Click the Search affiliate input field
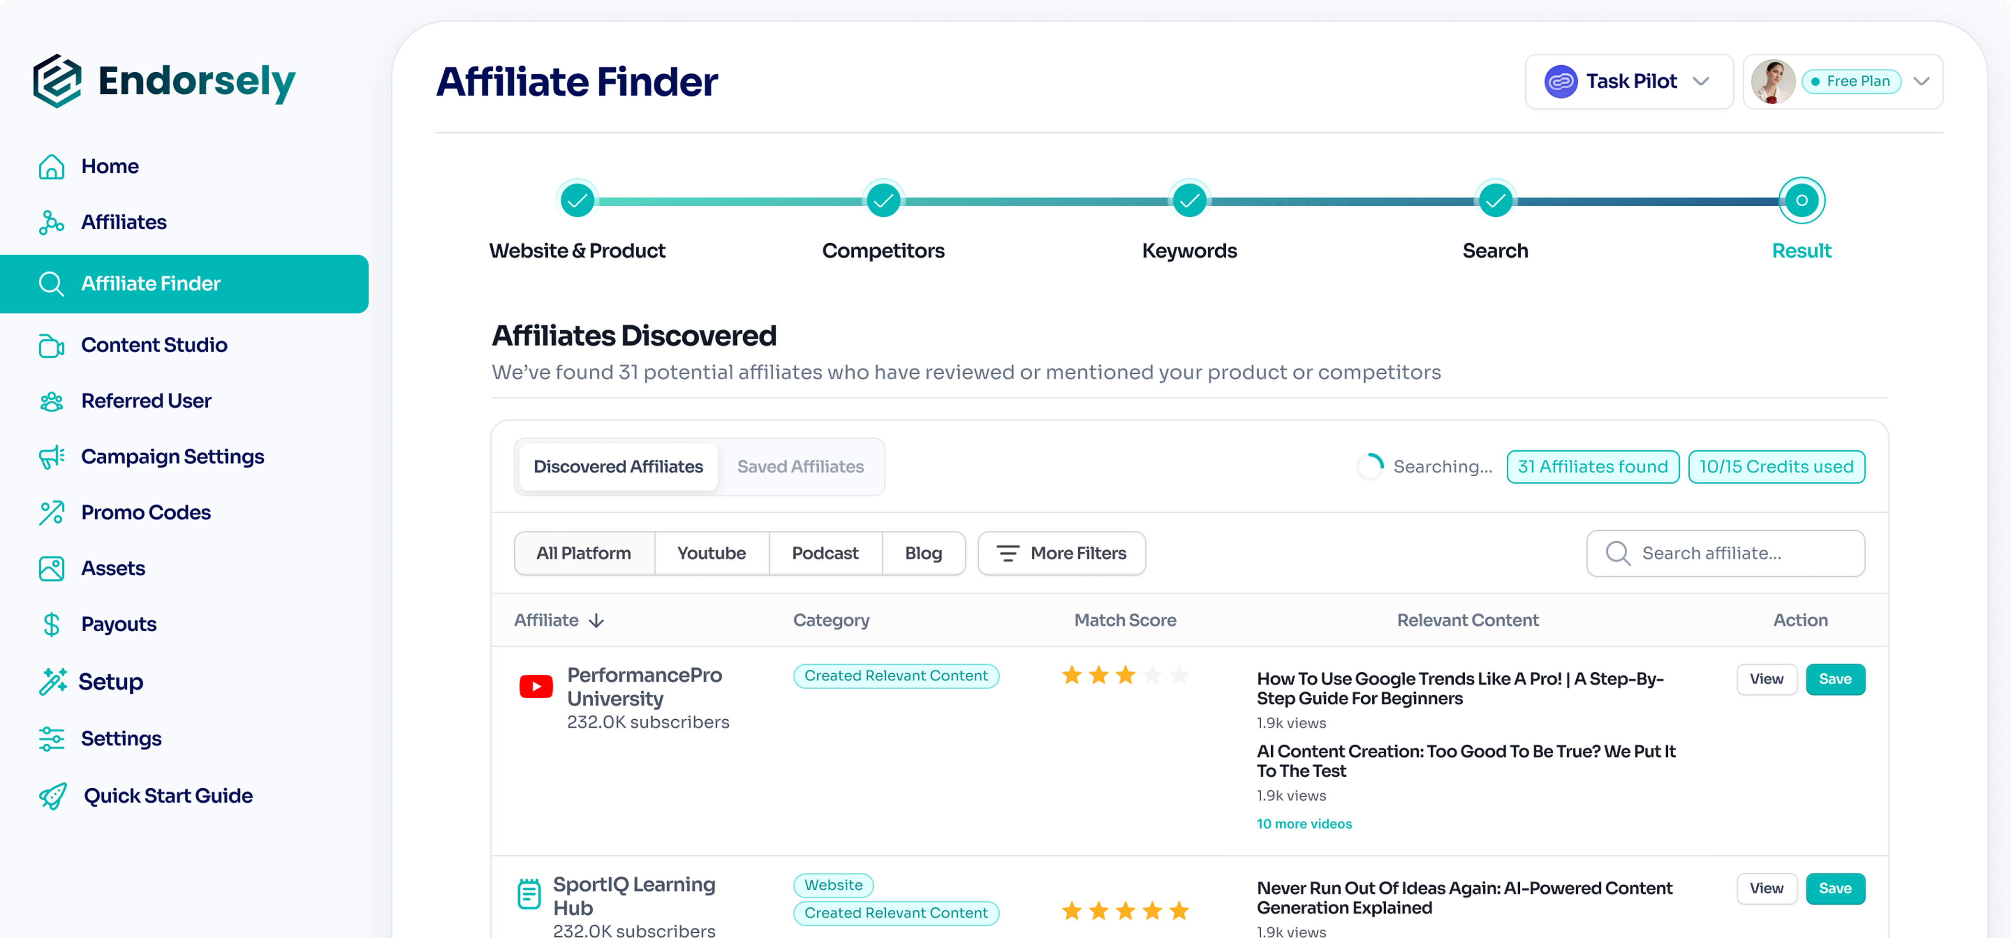Image resolution: width=2011 pixels, height=938 pixels. click(1725, 553)
